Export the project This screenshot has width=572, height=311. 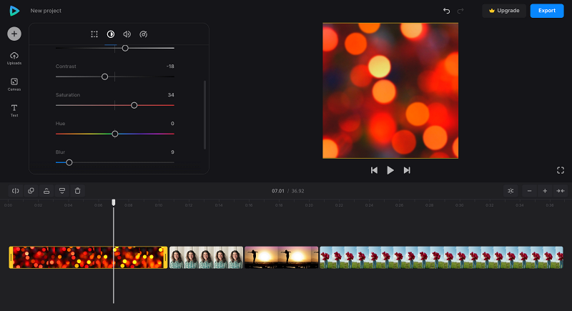(547, 11)
